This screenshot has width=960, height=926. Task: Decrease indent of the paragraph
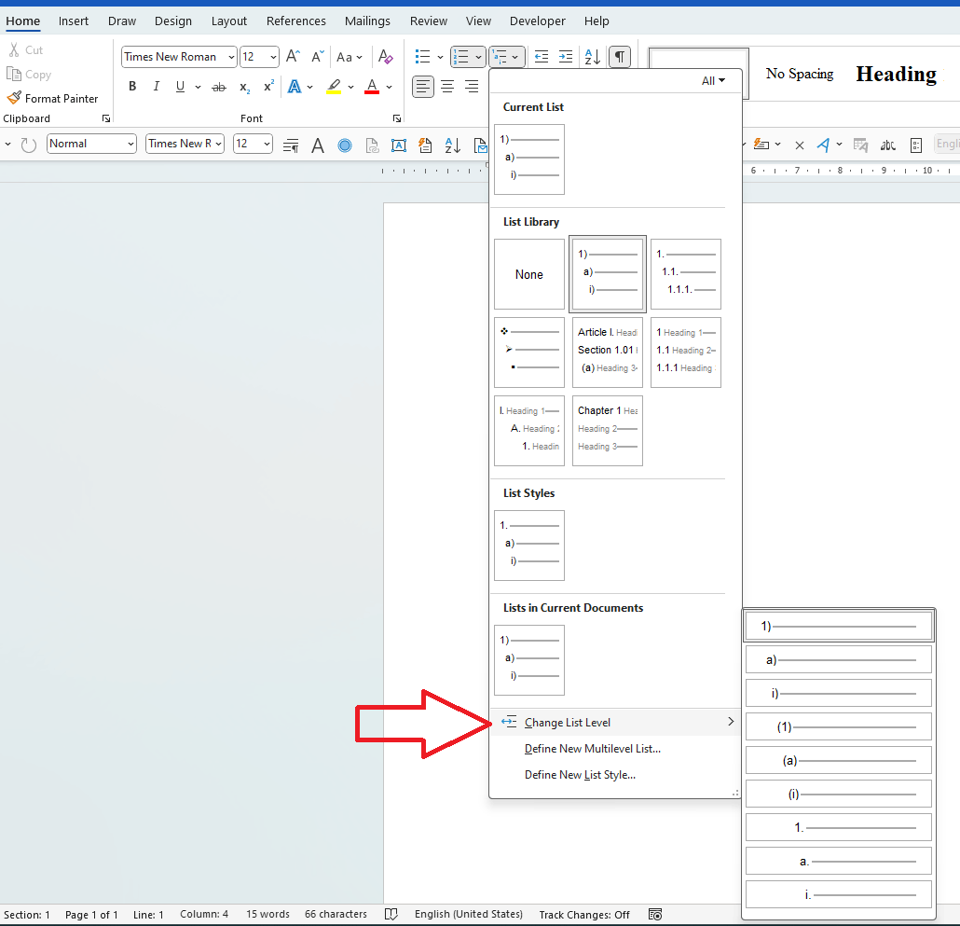coord(542,57)
